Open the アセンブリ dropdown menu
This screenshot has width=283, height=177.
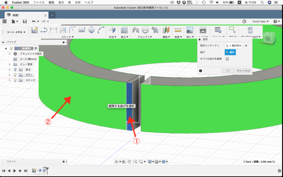point(145,37)
